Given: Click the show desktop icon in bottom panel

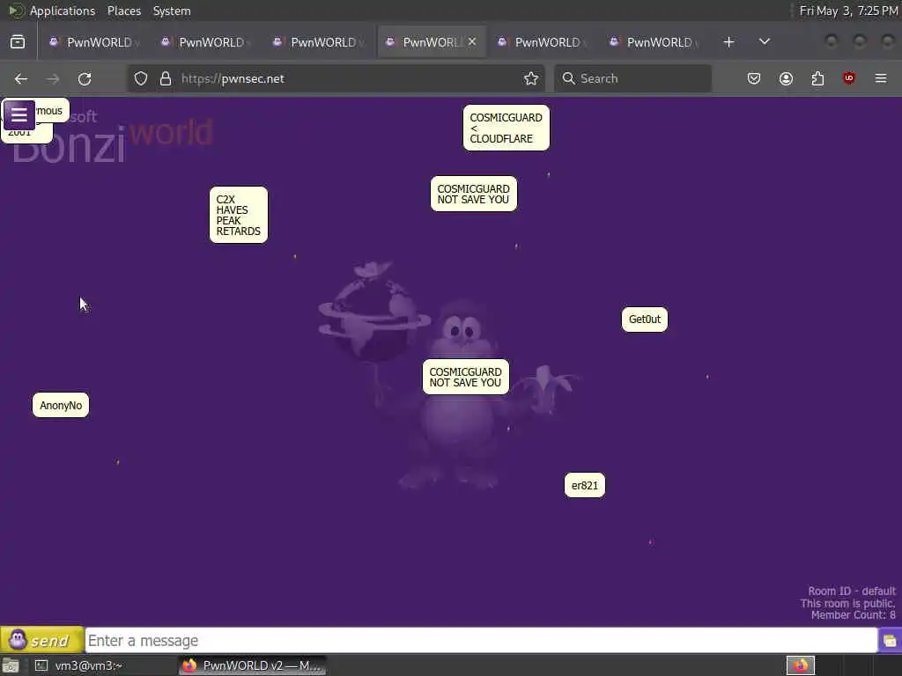Looking at the screenshot, I should (11, 665).
